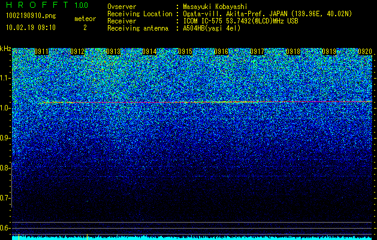Click the timestamp 10.02.19 09:10
The height and width of the screenshot is (240, 377).
(31, 28)
